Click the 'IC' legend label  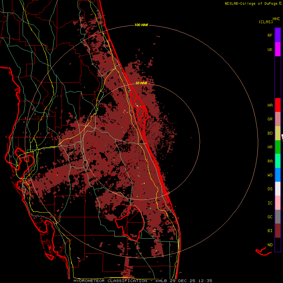pos(270,203)
